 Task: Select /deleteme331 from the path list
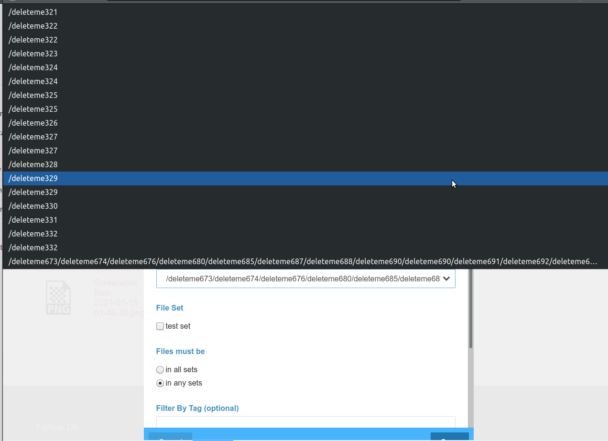33,220
